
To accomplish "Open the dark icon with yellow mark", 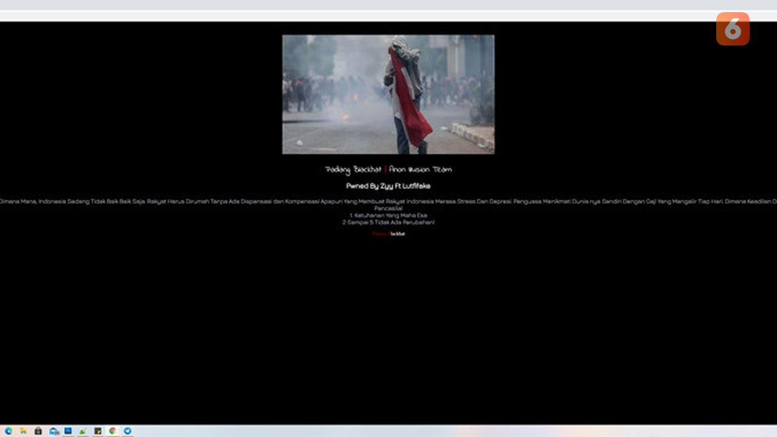I will coord(98,431).
